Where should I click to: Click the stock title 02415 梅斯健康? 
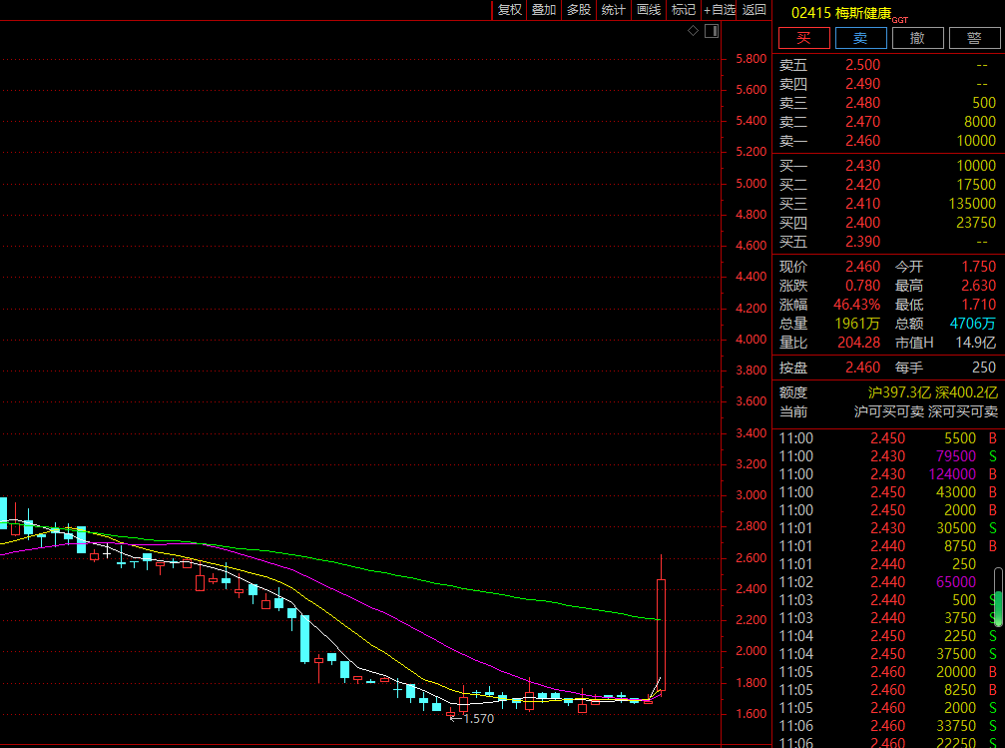click(x=841, y=13)
